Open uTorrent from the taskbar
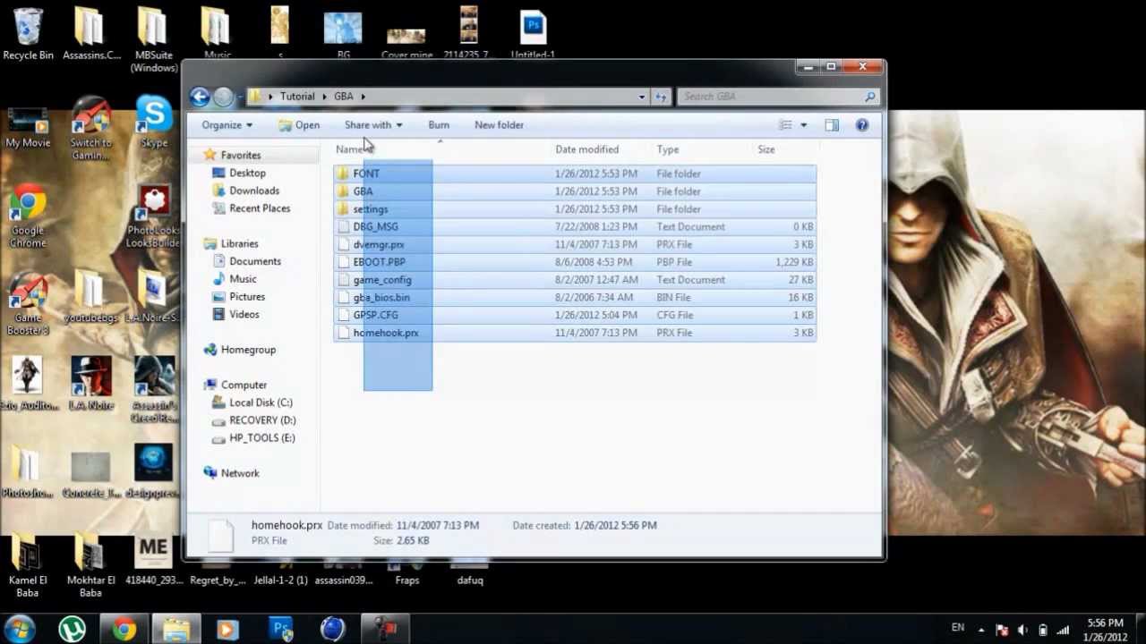This screenshot has width=1146, height=644. pyautogui.click(x=73, y=629)
